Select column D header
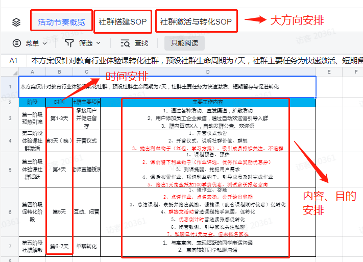Viewport: 363px width, 262px height. point(208,72)
